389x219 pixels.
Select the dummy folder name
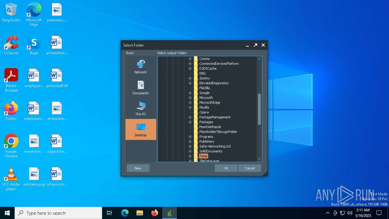pos(205,78)
